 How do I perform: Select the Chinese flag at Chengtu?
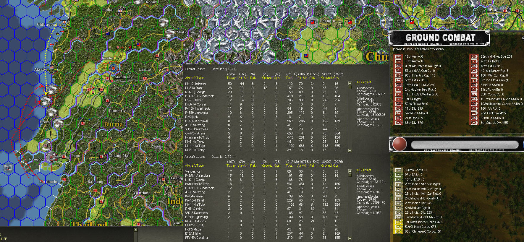pos(313,22)
